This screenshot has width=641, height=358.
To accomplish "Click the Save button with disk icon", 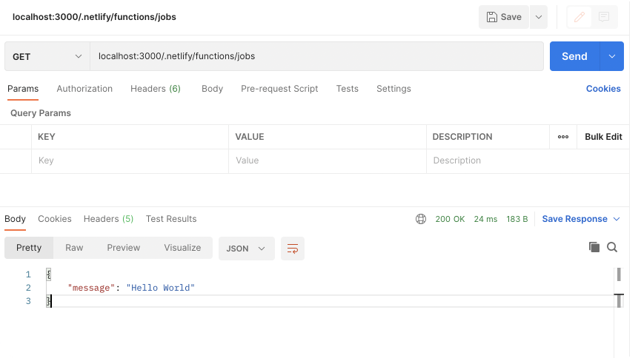I will pos(504,17).
